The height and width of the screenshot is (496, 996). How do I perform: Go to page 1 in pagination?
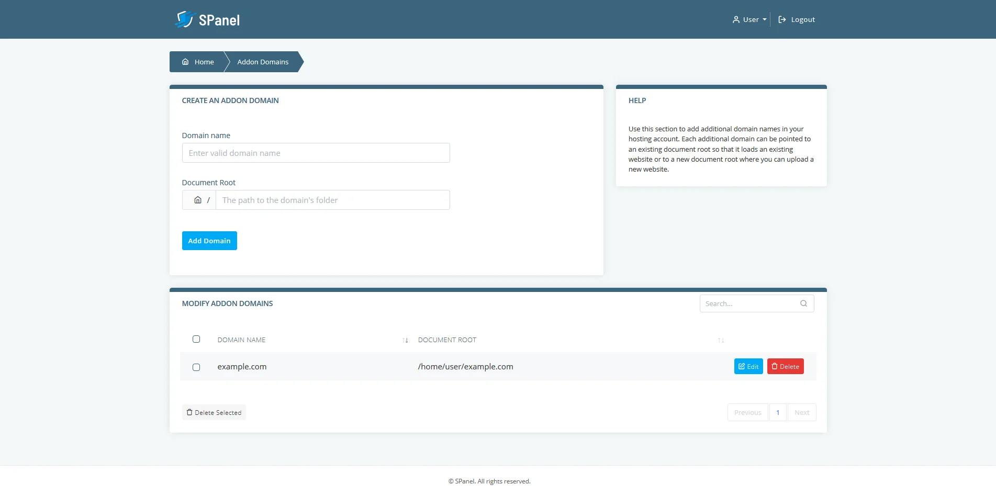[x=778, y=412]
